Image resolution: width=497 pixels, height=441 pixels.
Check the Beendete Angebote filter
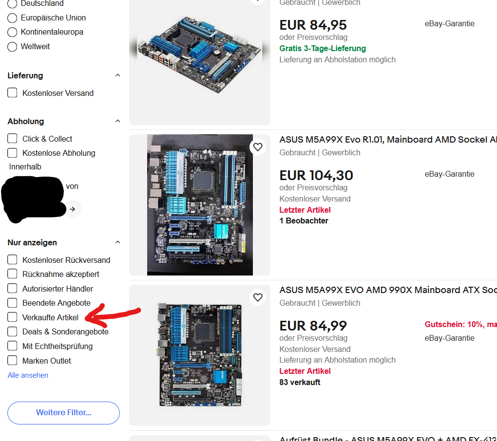coord(12,303)
